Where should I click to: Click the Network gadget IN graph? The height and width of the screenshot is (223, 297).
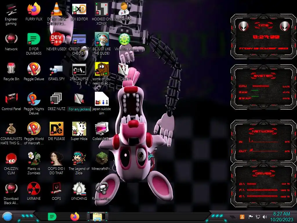[263, 140]
